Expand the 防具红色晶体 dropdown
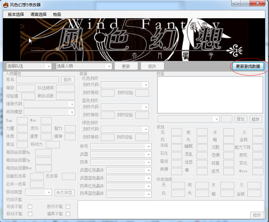Screen dimensions: 269x222 [x=129, y=186]
